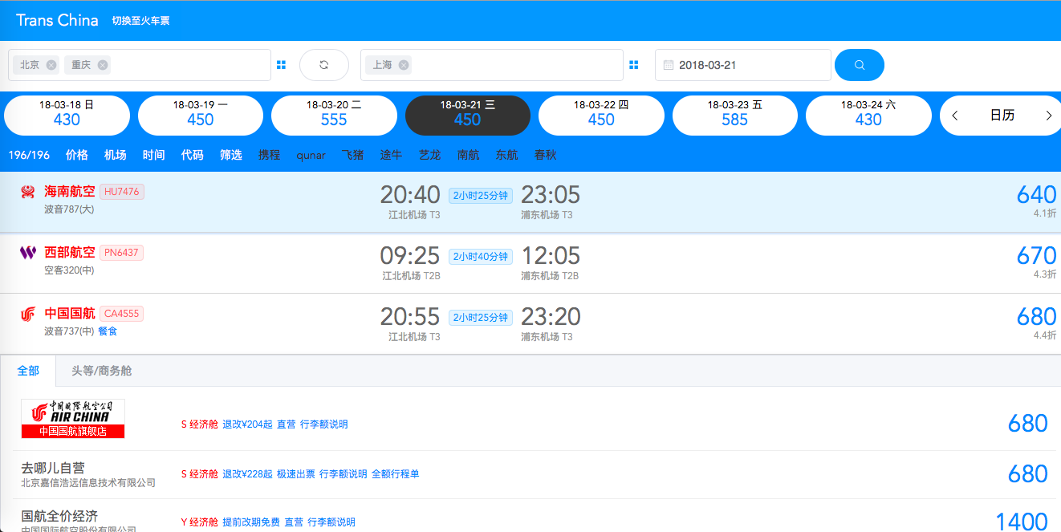Open the calendar icon in date field
Image resolution: width=1061 pixels, height=532 pixels.
(x=669, y=65)
